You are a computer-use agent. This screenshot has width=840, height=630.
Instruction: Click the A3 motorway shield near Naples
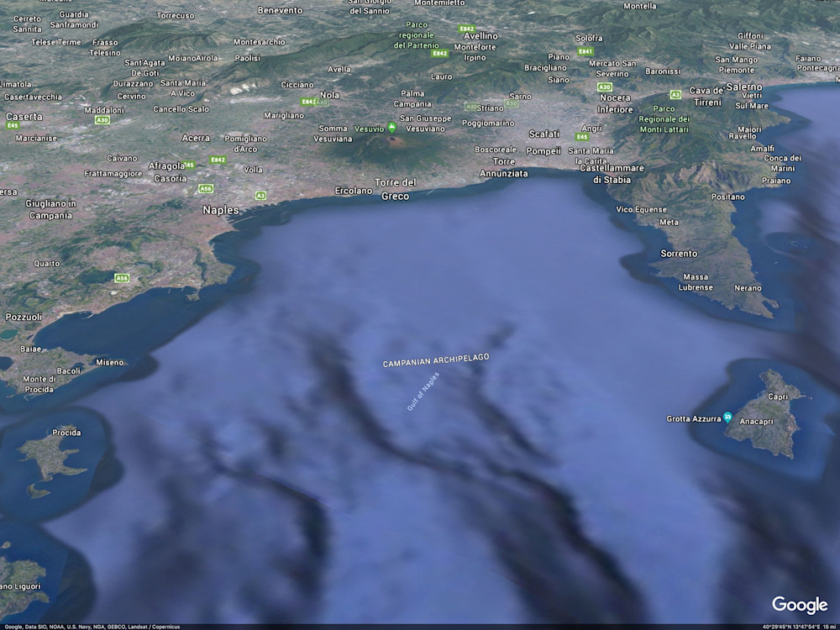[260, 194]
